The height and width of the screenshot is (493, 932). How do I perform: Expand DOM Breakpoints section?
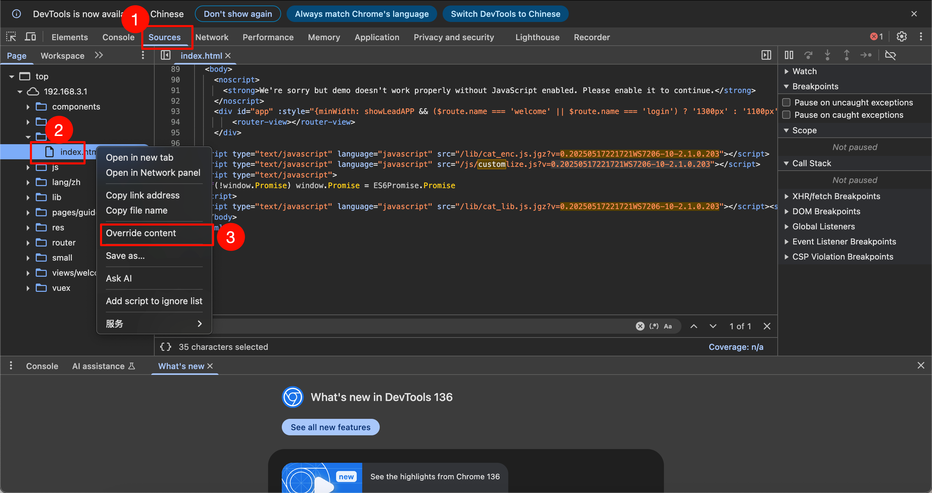[787, 211]
